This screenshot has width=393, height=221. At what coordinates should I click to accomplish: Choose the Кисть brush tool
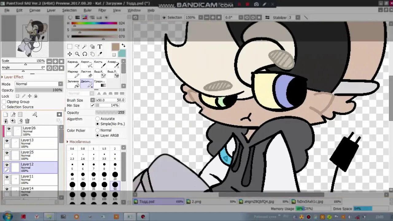tap(99, 64)
